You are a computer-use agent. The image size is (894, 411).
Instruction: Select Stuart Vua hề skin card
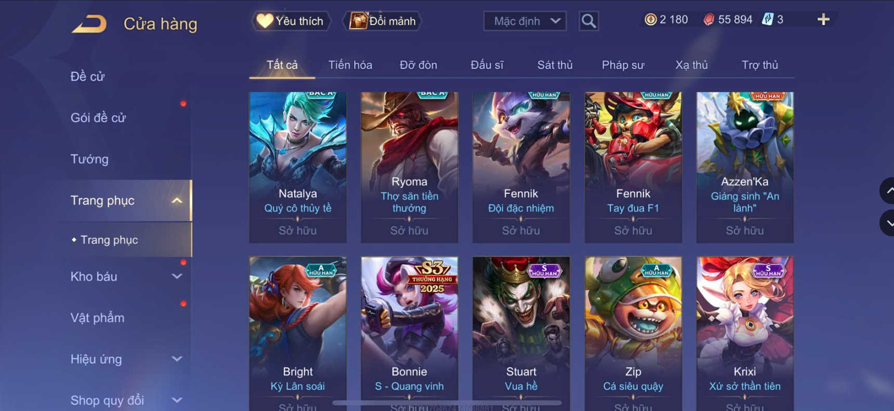[x=521, y=334]
